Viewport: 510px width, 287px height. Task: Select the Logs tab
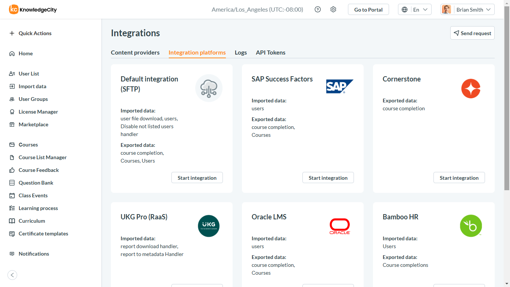click(241, 52)
